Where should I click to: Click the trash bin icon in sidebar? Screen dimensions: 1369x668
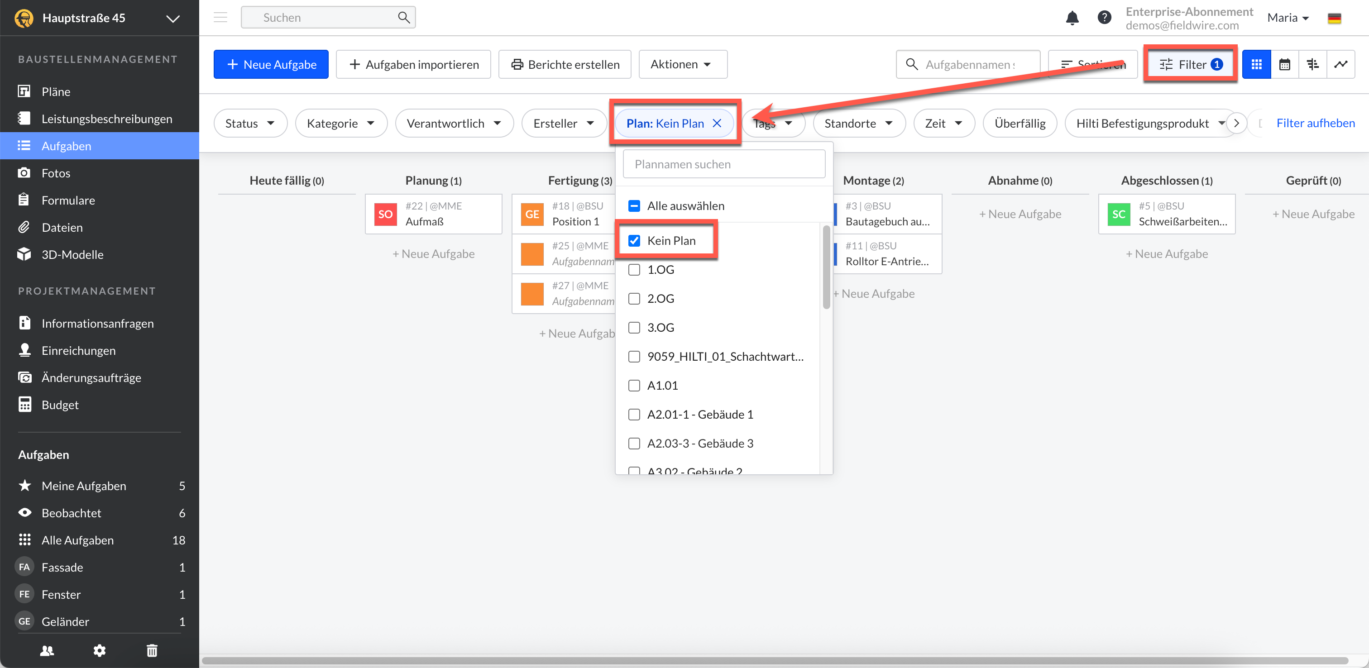click(152, 650)
